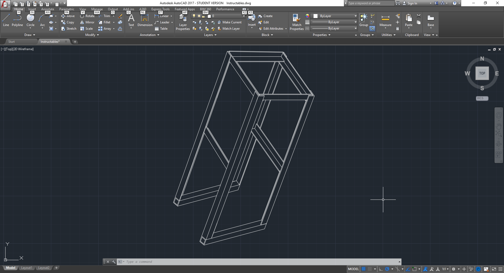Activate the Mirror command
The image size is (504, 273).
[x=87, y=22]
